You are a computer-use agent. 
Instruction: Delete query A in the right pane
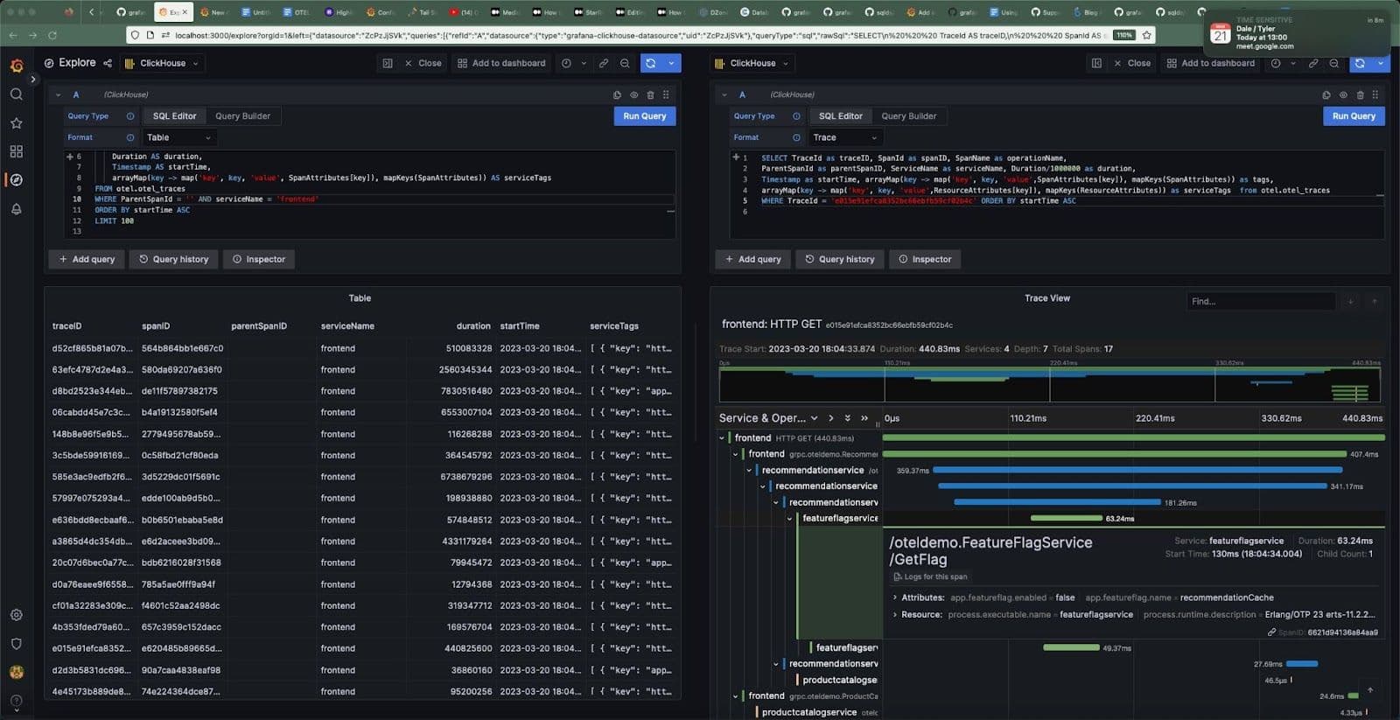tap(1360, 94)
